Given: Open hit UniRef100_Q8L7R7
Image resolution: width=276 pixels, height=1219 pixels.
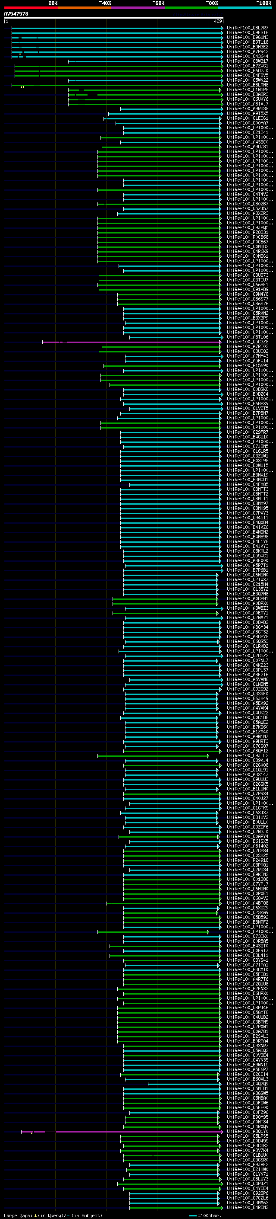Looking at the screenshot, I should coord(247,28).
